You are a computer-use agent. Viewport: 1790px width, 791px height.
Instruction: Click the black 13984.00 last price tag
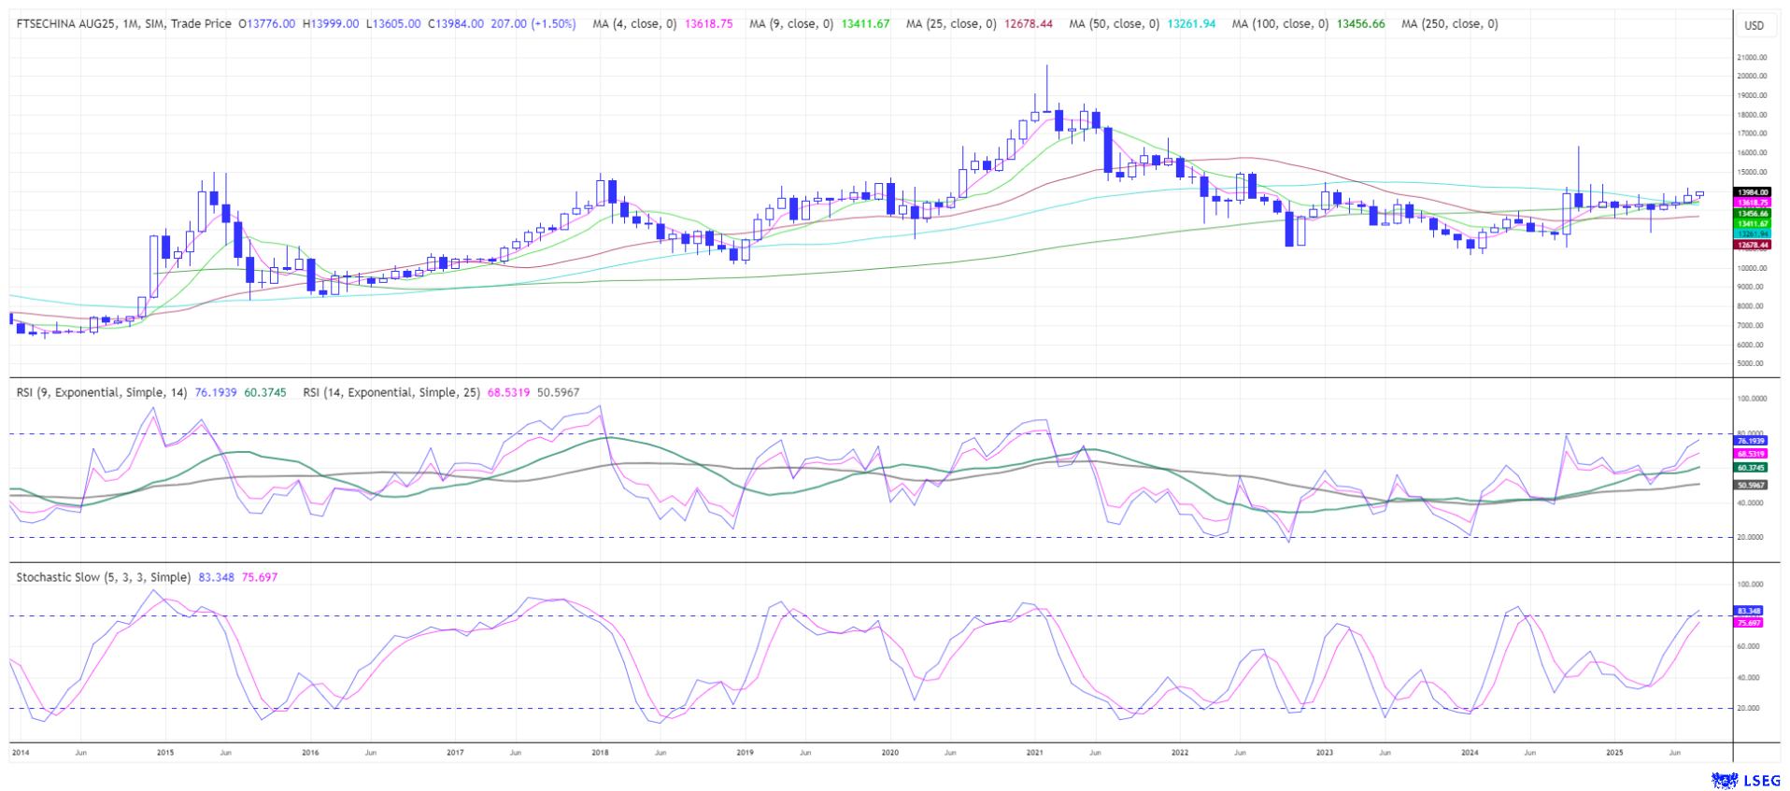click(1752, 192)
